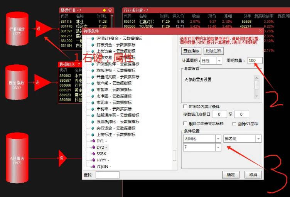Viewport: 290px width, 197px height.
Task: Select 市销率 - 云数据指标 item
Action: (x=114, y=109)
